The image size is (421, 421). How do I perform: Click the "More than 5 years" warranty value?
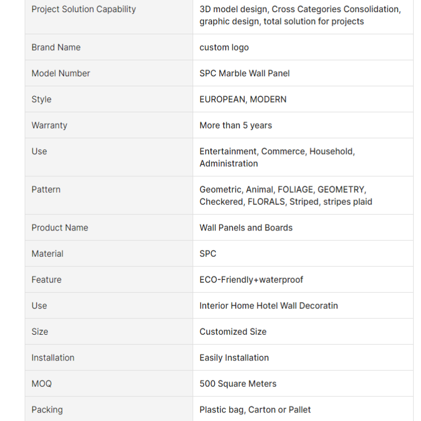click(x=235, y=125)
